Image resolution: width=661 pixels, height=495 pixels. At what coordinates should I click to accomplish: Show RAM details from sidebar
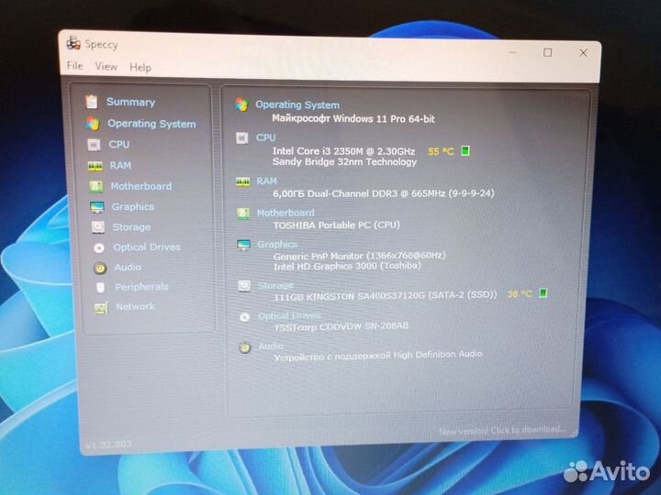coord(120,165)
